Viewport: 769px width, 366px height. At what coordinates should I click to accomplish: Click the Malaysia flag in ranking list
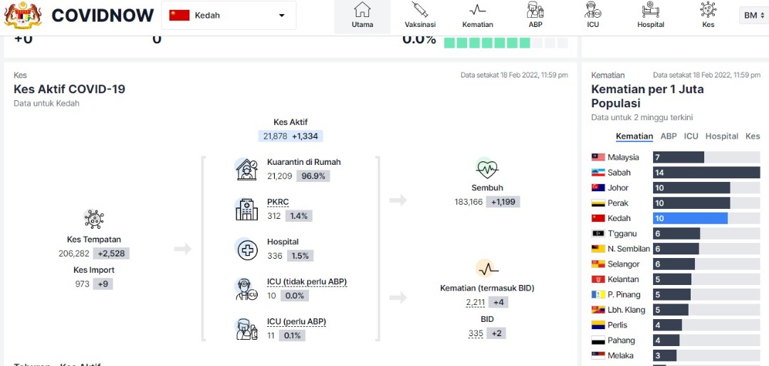[x=598, y=157]
